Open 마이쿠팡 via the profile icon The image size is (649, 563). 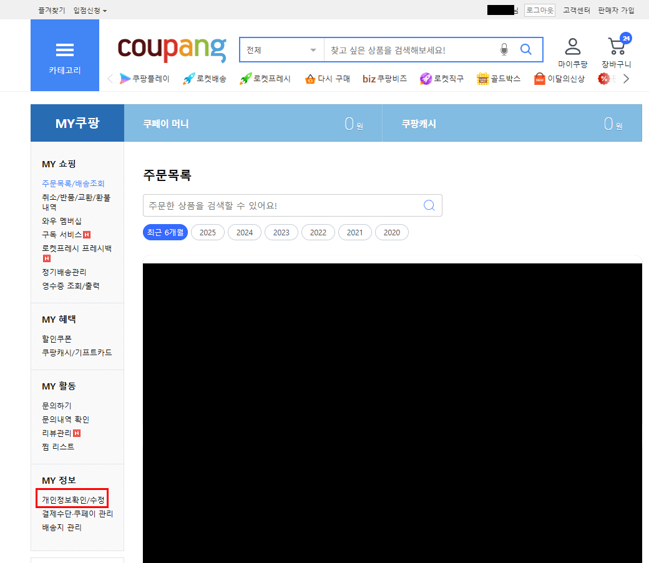point(572,46)
